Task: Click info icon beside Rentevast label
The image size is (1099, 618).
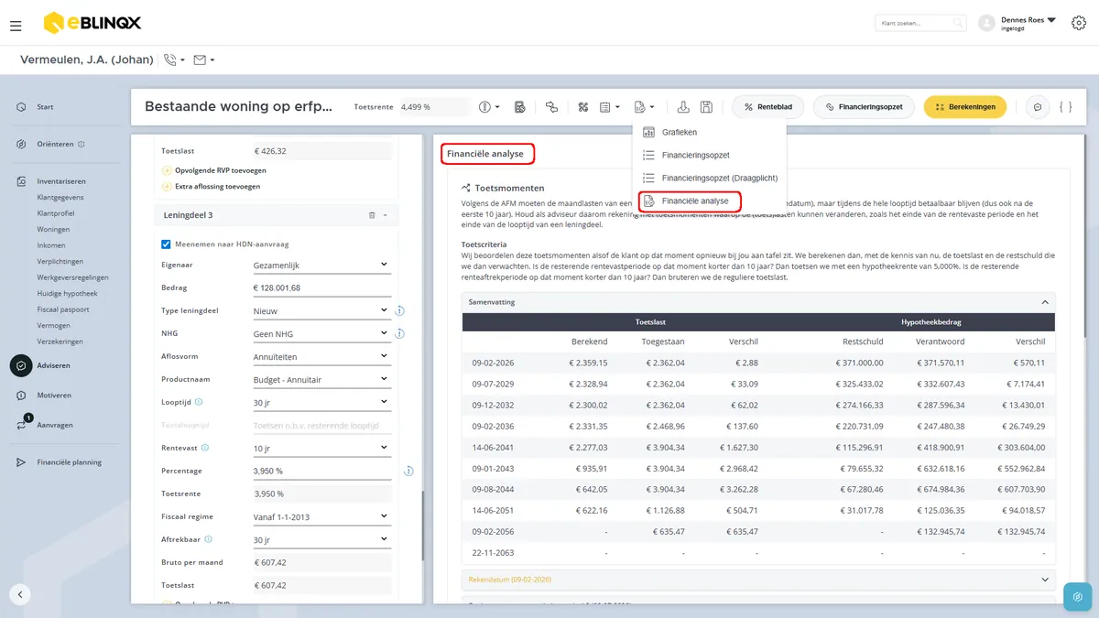Action: 205,448
